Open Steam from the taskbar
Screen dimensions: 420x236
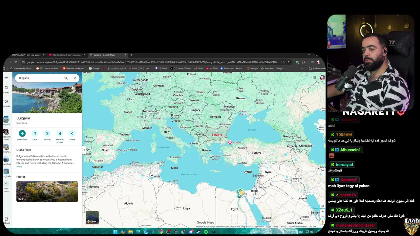click(198, 232)
